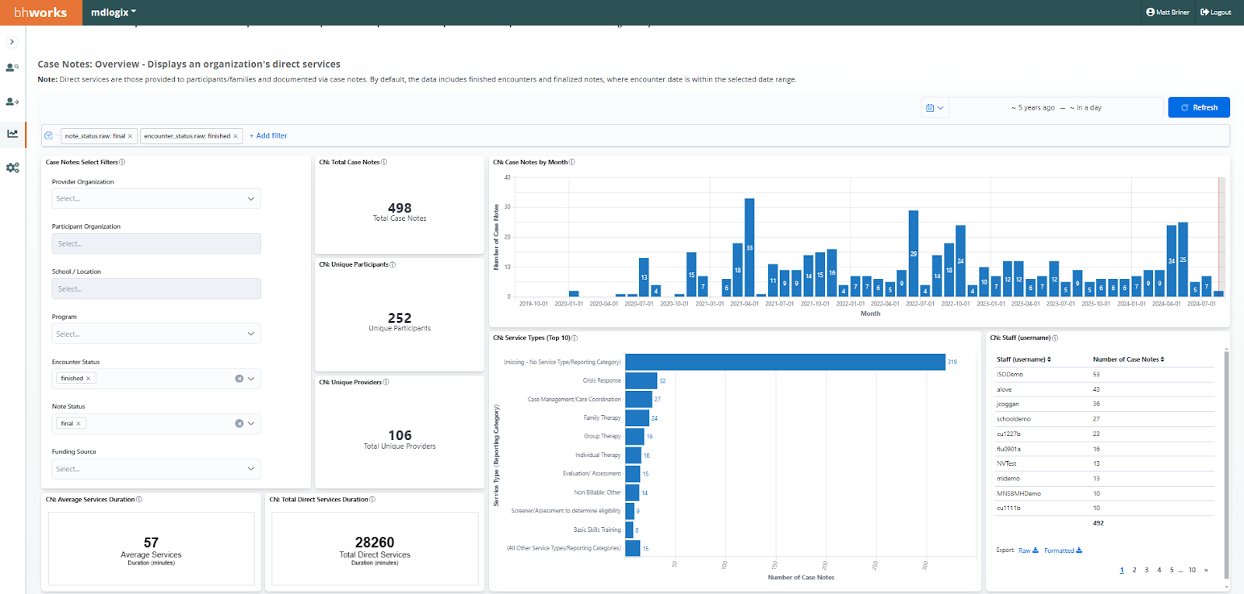Go to page 2 of staff table
Viewport: 1244px width, 594px height.
[1134, 570]
